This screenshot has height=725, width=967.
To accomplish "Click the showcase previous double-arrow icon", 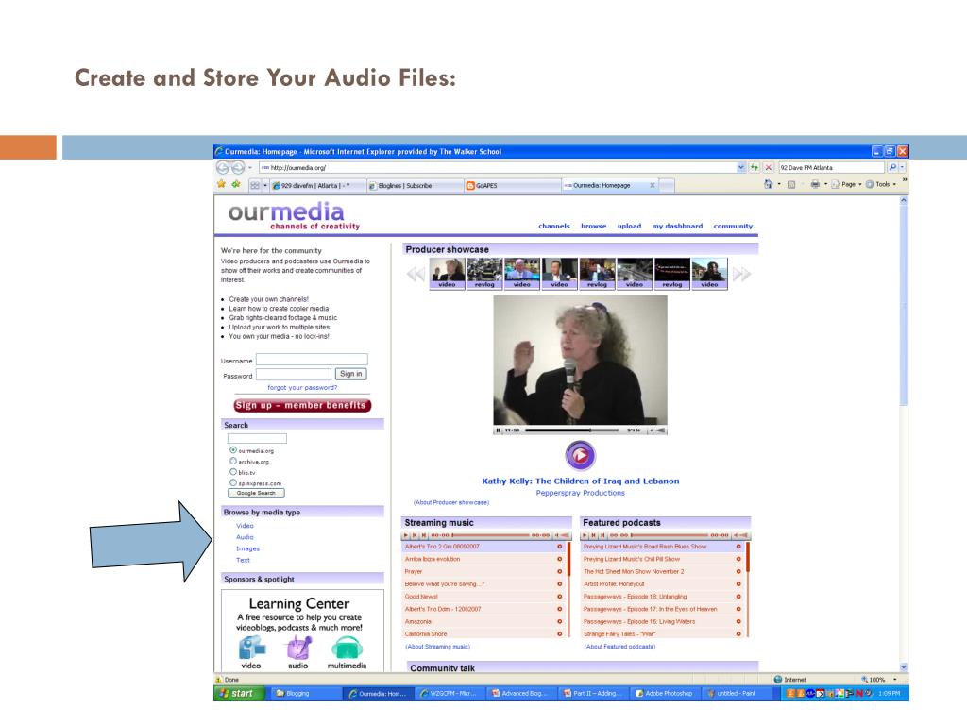I will tap(416, 274).
